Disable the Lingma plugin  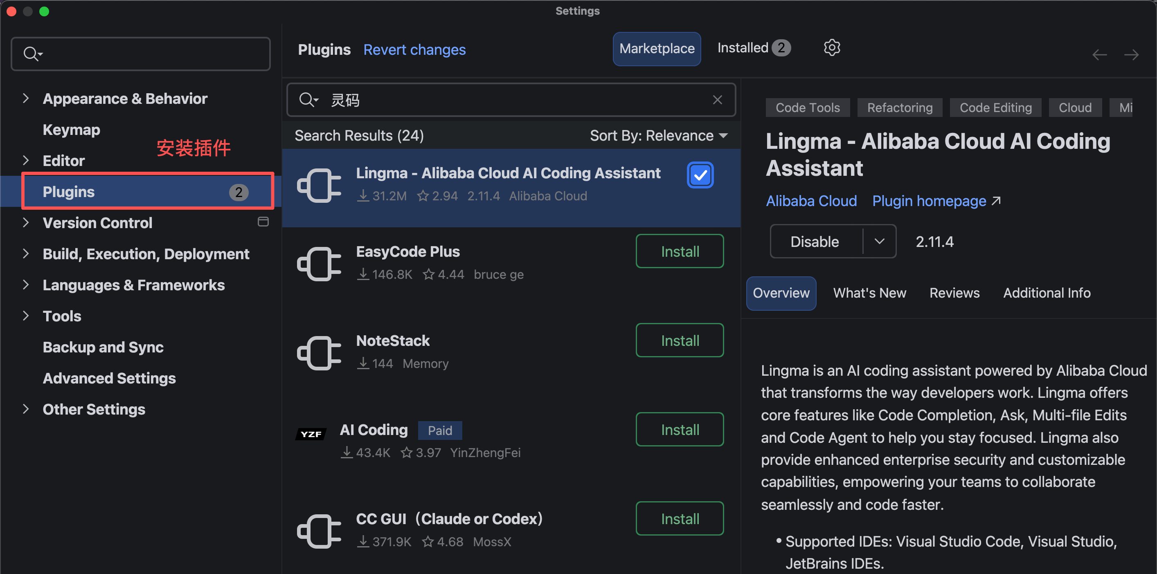coord(815,242)
